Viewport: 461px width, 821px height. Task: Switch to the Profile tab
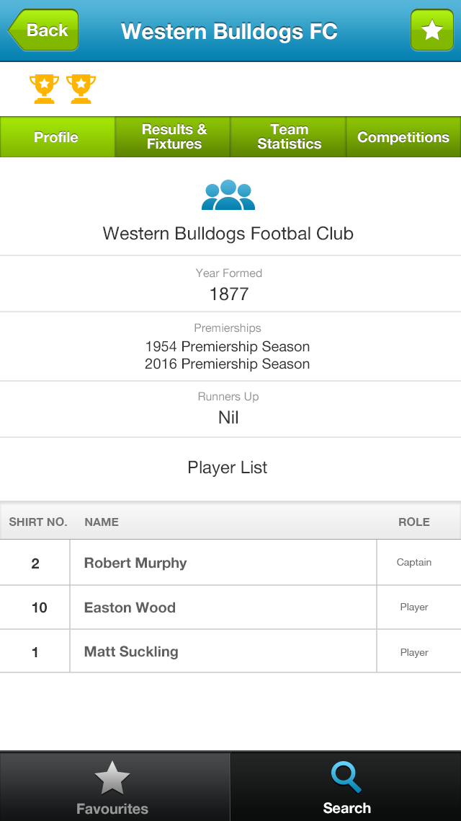click(x=57, y=137)
